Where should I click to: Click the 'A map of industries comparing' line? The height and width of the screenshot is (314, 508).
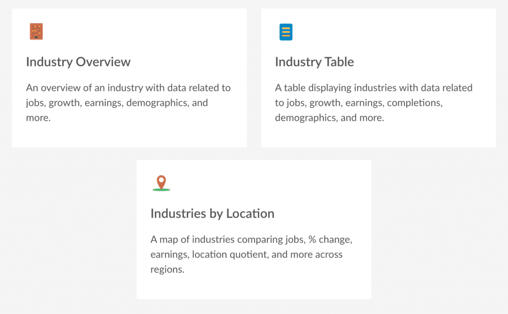(x=251, y=239)
